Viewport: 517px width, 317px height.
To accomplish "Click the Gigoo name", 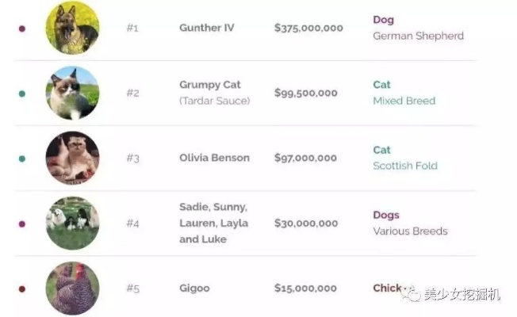I will pos(194,288).
